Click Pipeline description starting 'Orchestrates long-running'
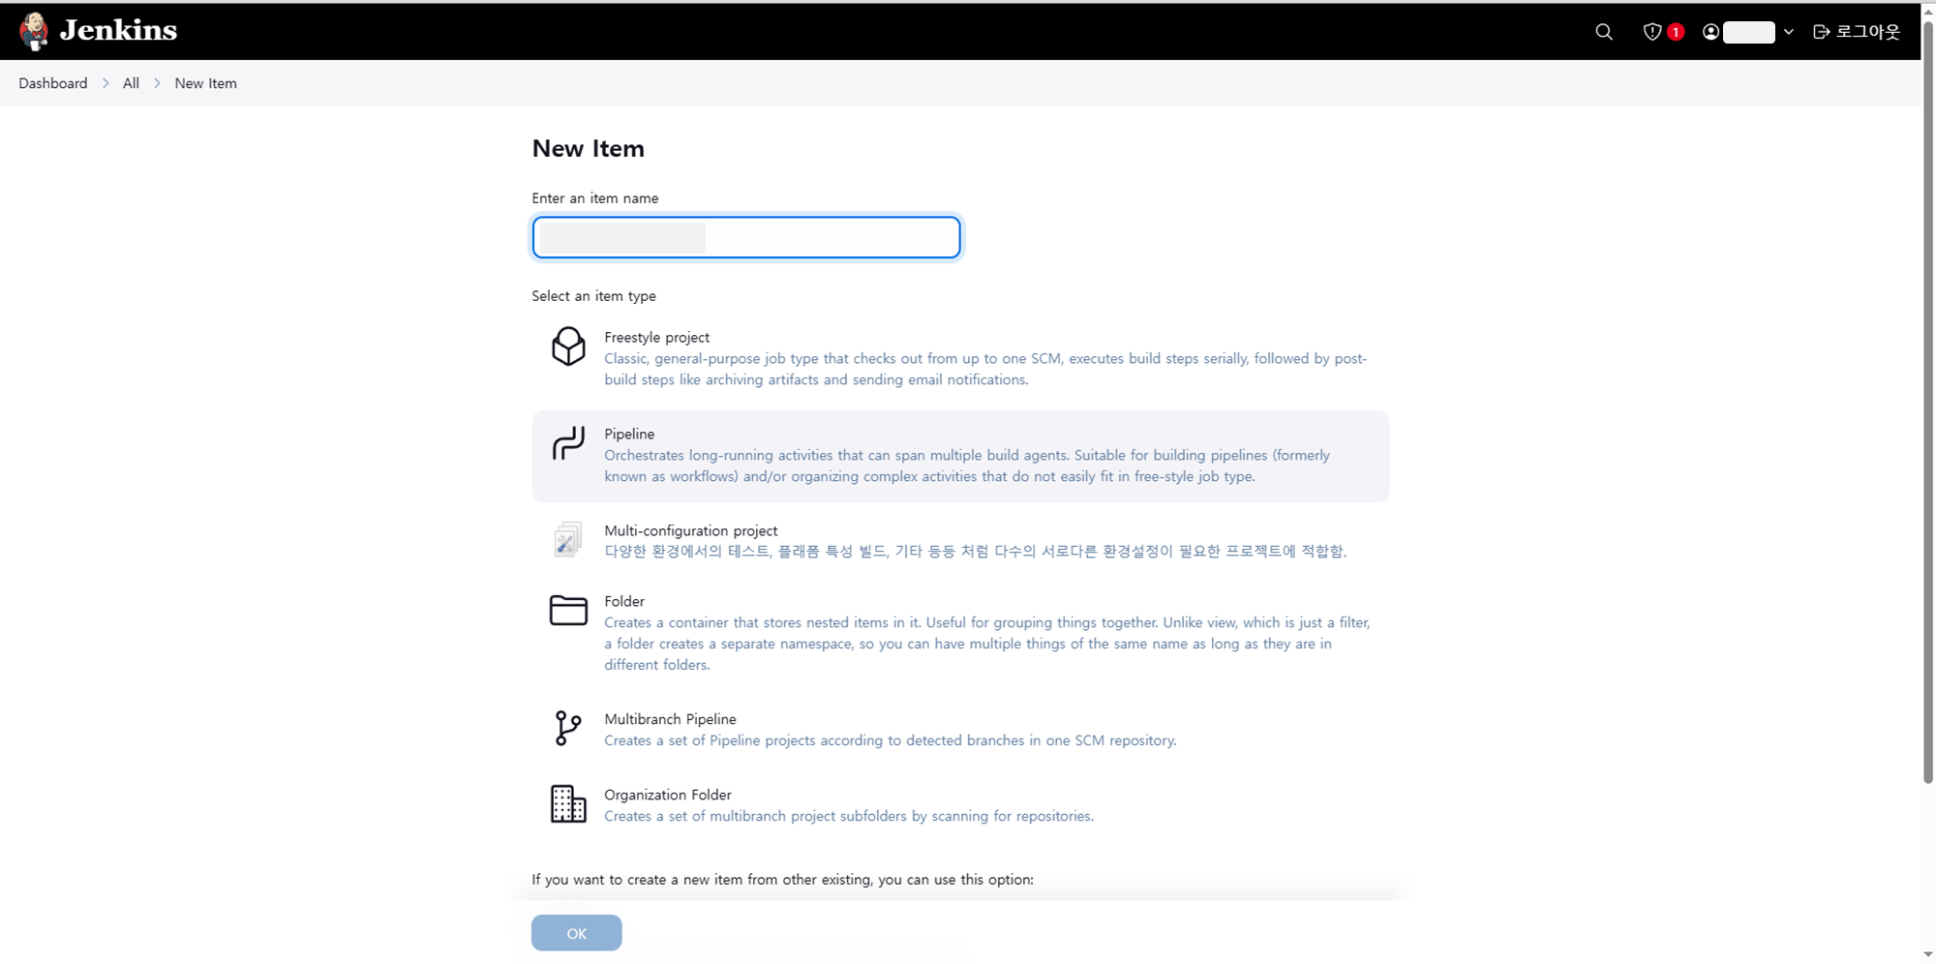 click(x=967, y=466)
